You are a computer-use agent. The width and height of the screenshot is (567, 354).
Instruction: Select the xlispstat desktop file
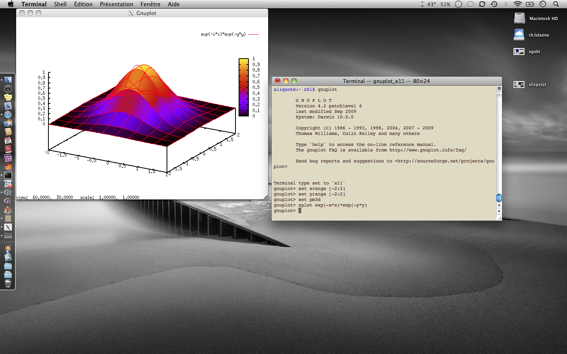519,85
